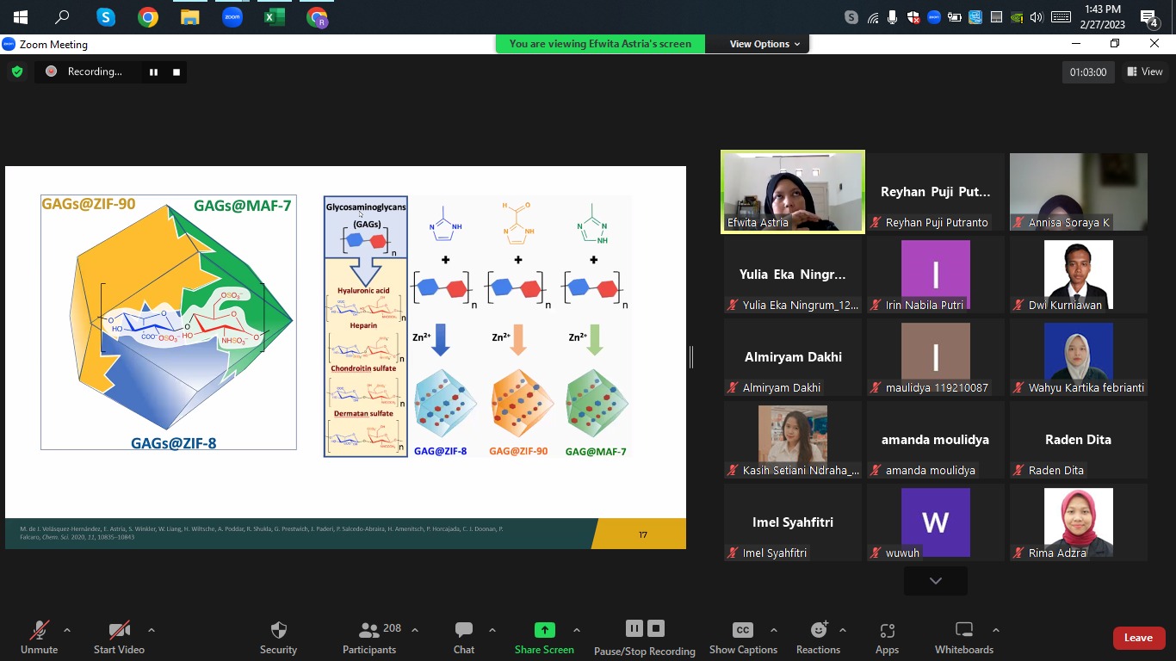Click the green Share Screen icon

click(x=544, y=630)
